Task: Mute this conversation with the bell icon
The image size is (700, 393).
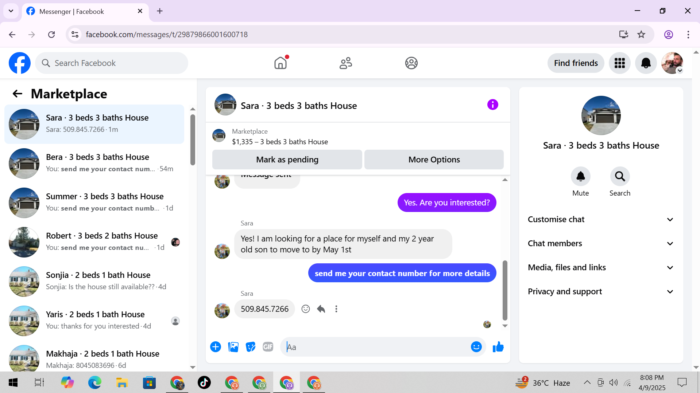Action: [580, 177]
